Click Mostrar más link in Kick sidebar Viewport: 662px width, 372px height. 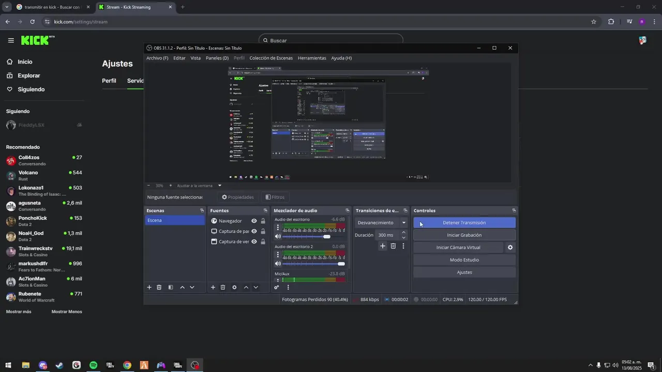click(x=19, y=312)
